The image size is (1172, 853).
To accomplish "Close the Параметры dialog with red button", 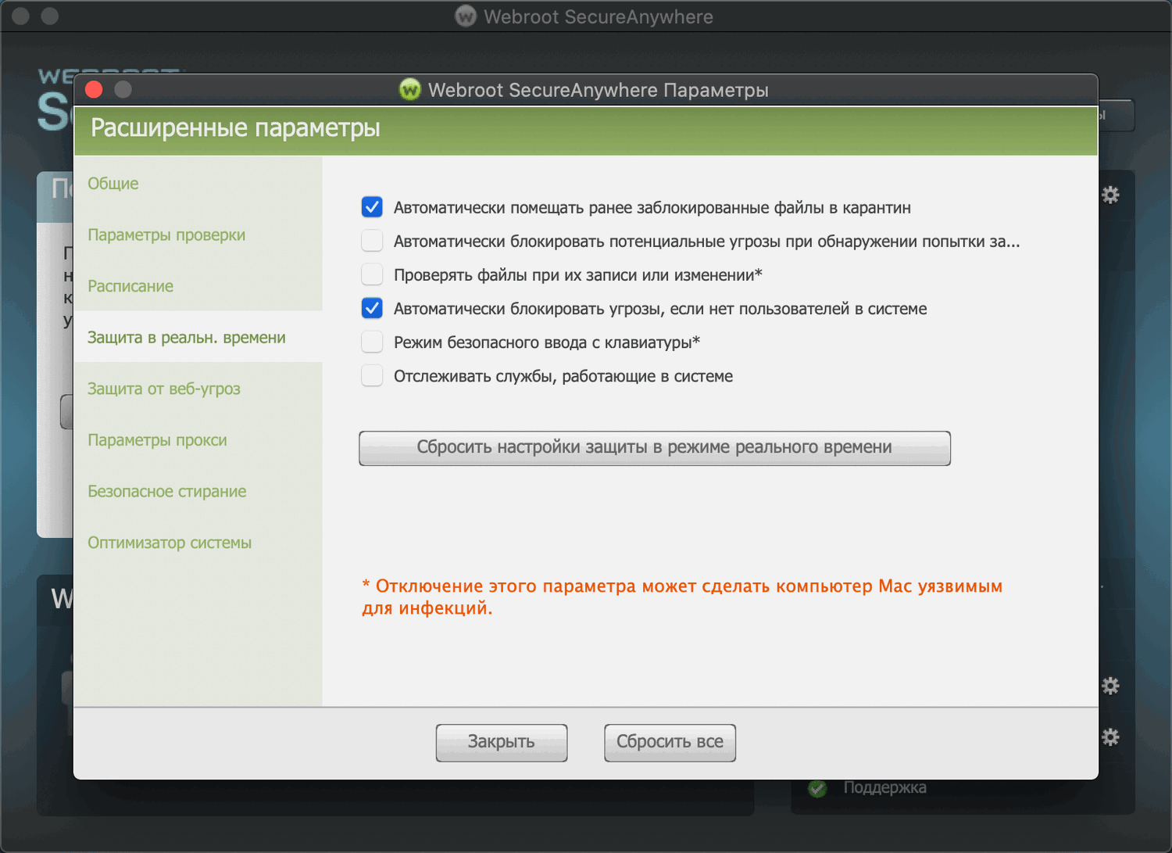I will (x=94, y=90).
